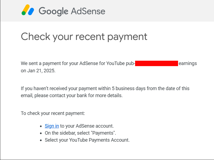Click "AdSense for YouTube" in first paragraph
Image resolution: width=214 pixels, height=160 pixels.
(102, 63)
